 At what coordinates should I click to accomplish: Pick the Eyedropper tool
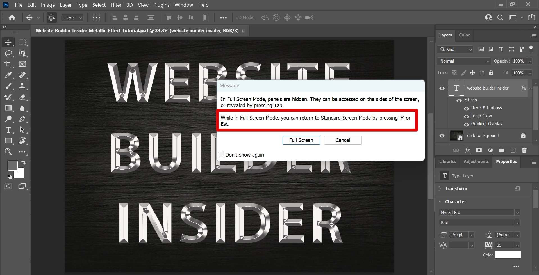coord(8,75)
